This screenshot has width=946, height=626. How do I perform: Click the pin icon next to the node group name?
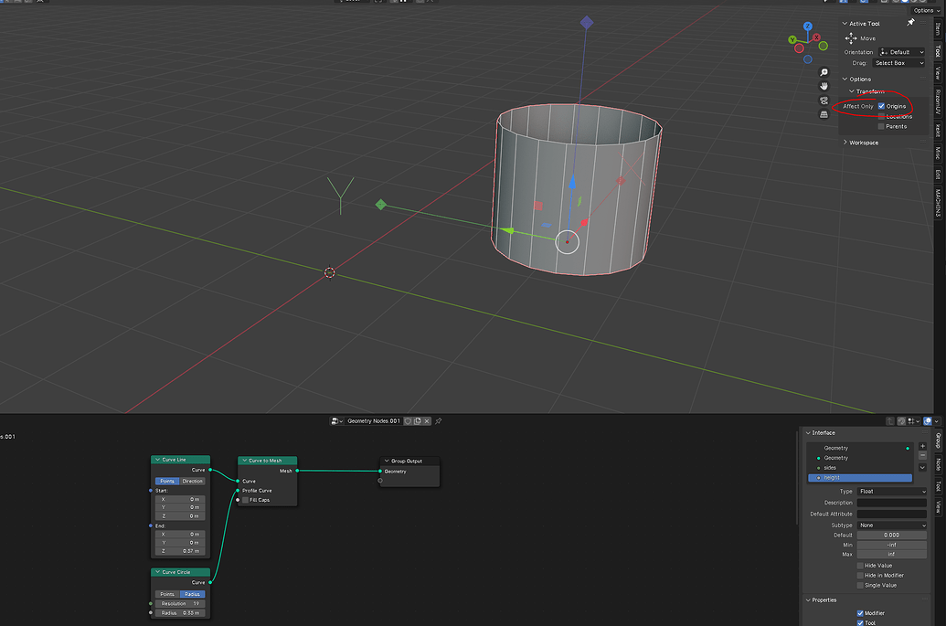(439, 421)
